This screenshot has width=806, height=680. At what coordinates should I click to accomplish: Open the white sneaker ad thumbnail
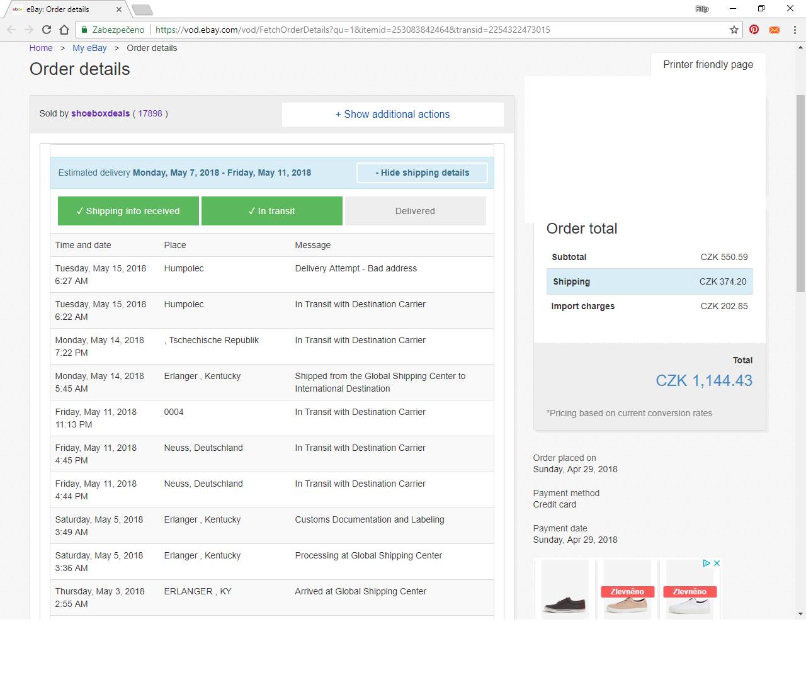(x=690, y=589)
